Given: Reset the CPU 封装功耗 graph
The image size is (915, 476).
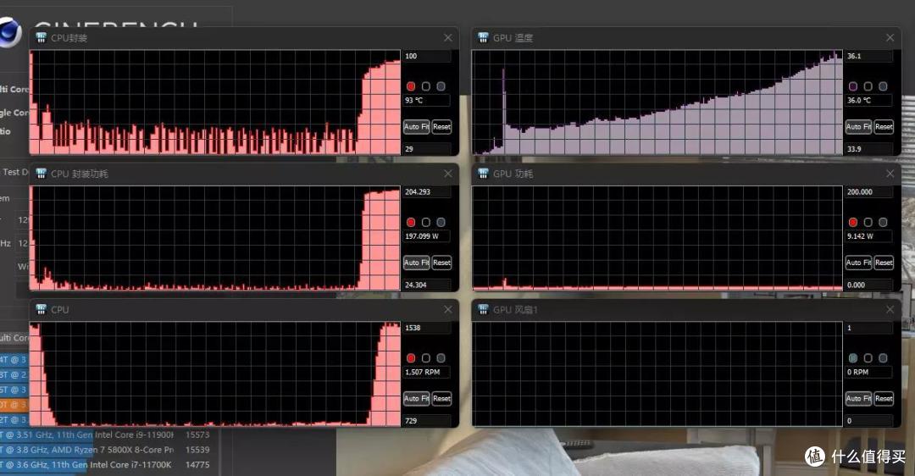Looking at the screenshot, I should tap(441, 263).
